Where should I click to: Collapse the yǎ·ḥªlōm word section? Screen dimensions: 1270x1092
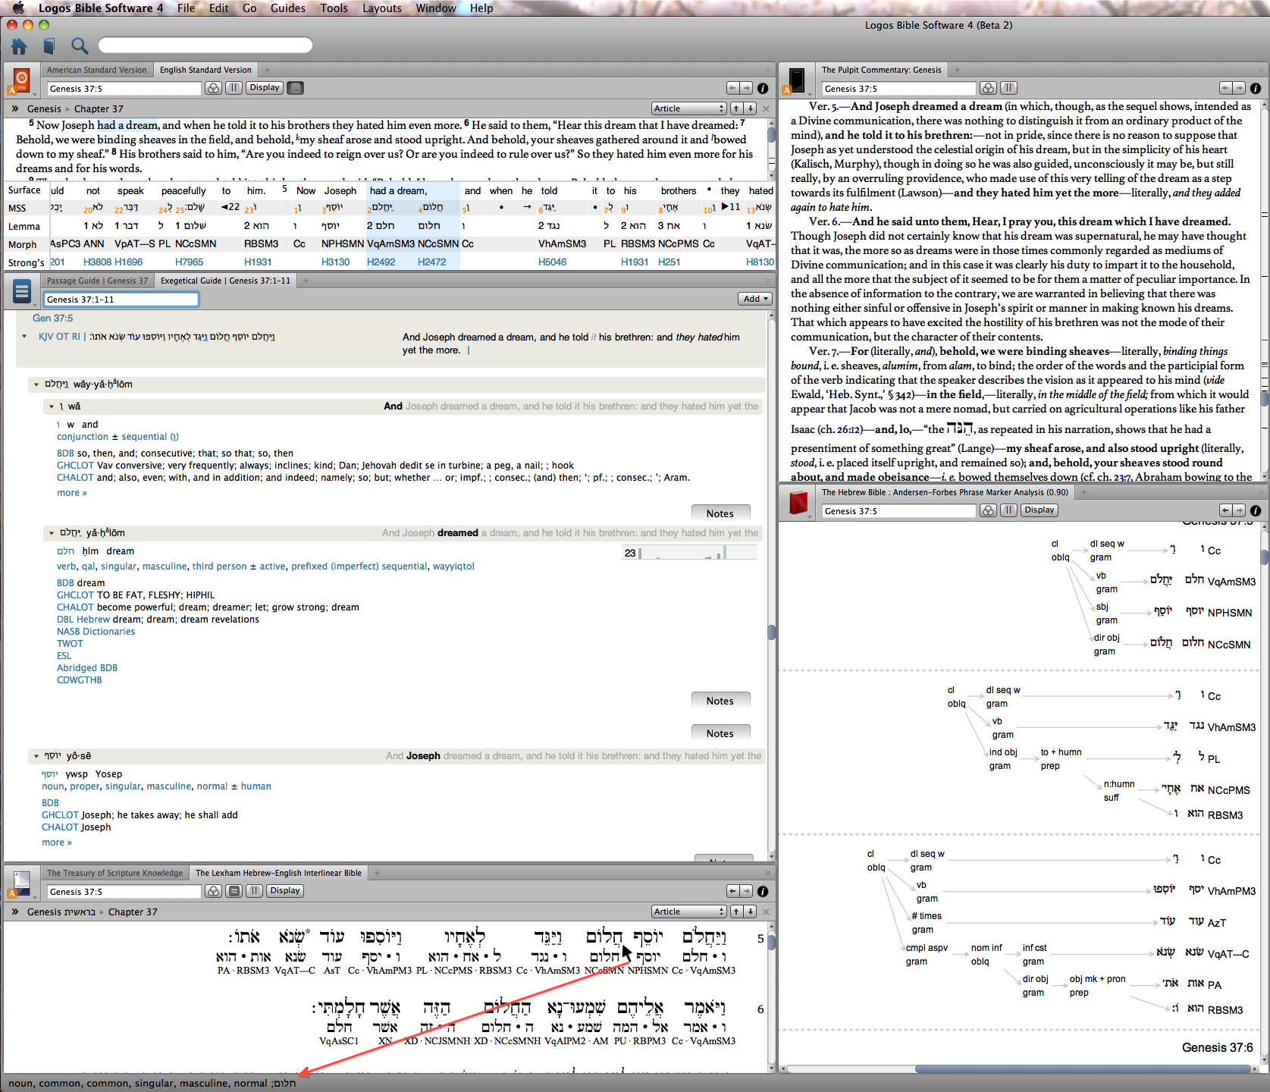52,533
